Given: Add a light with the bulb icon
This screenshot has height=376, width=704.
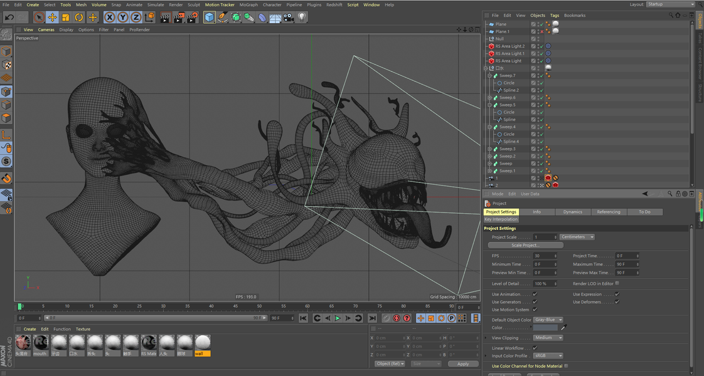Looking at the screenshot, I should click(x=302, y=18).
